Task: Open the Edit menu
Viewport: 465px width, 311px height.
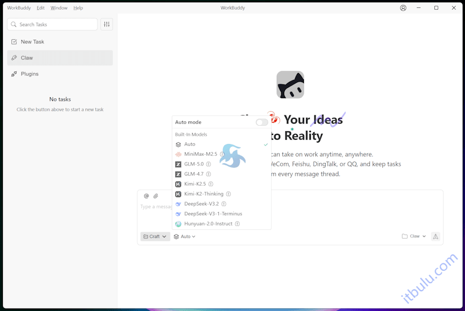Action: tap(41, 8)
